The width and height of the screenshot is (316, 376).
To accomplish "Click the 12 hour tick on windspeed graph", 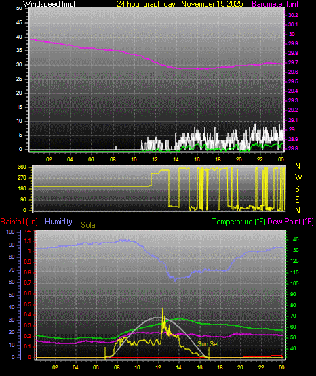I will coord(155,159).
